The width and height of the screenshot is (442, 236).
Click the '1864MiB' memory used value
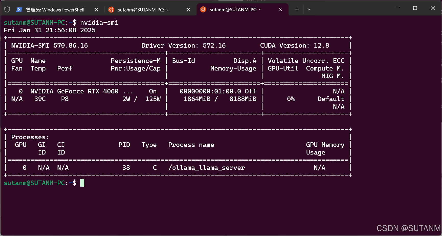(x=197, y=99)
